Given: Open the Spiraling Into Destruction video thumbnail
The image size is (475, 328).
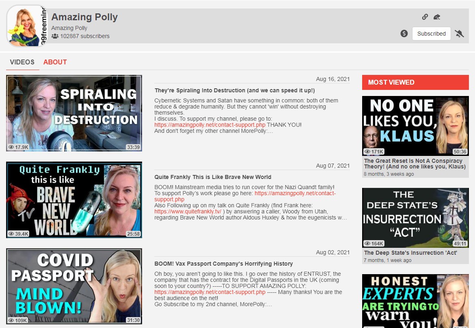Looking at the screenshot, I should click(x=74, y=113).
